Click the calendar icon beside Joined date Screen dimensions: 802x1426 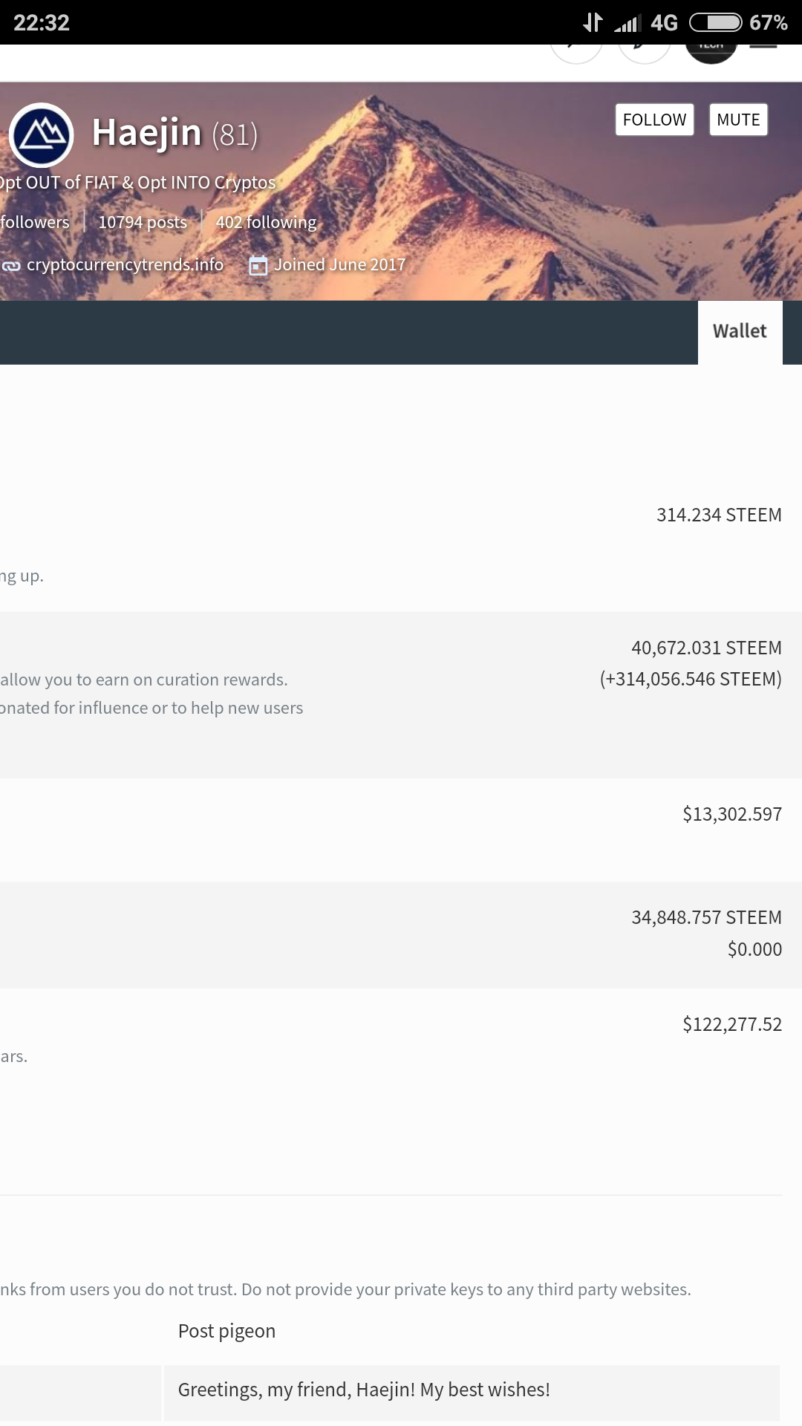pyautogui.click(x=258, y=265)
